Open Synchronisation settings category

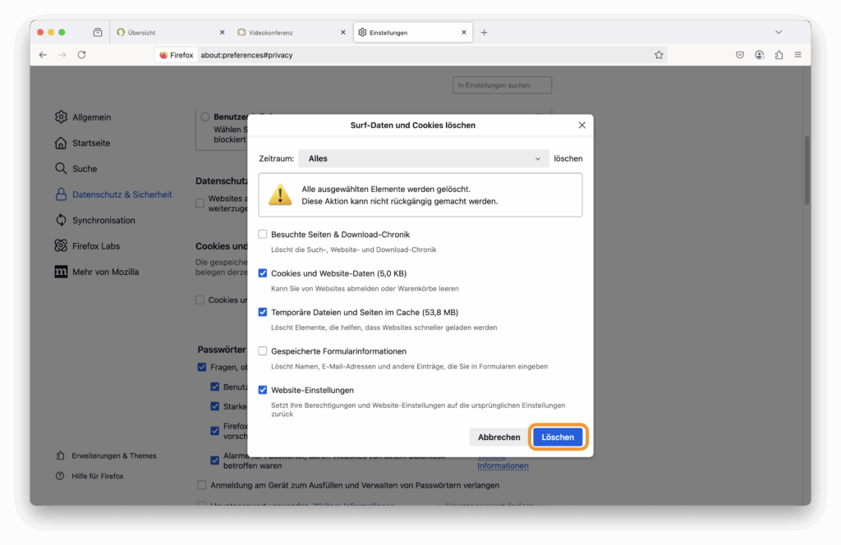point(95,220)
